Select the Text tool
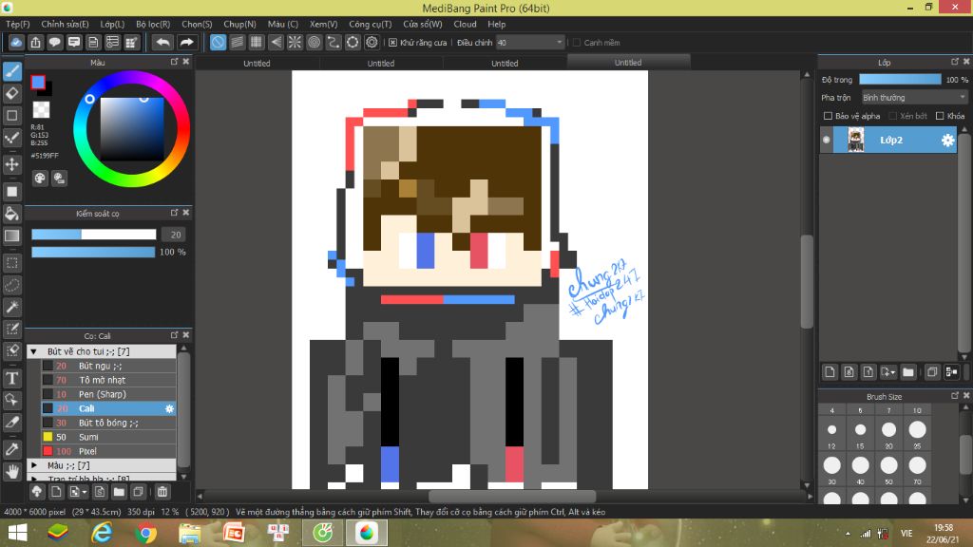The image size is (973, 547). [x=12, y=378]
